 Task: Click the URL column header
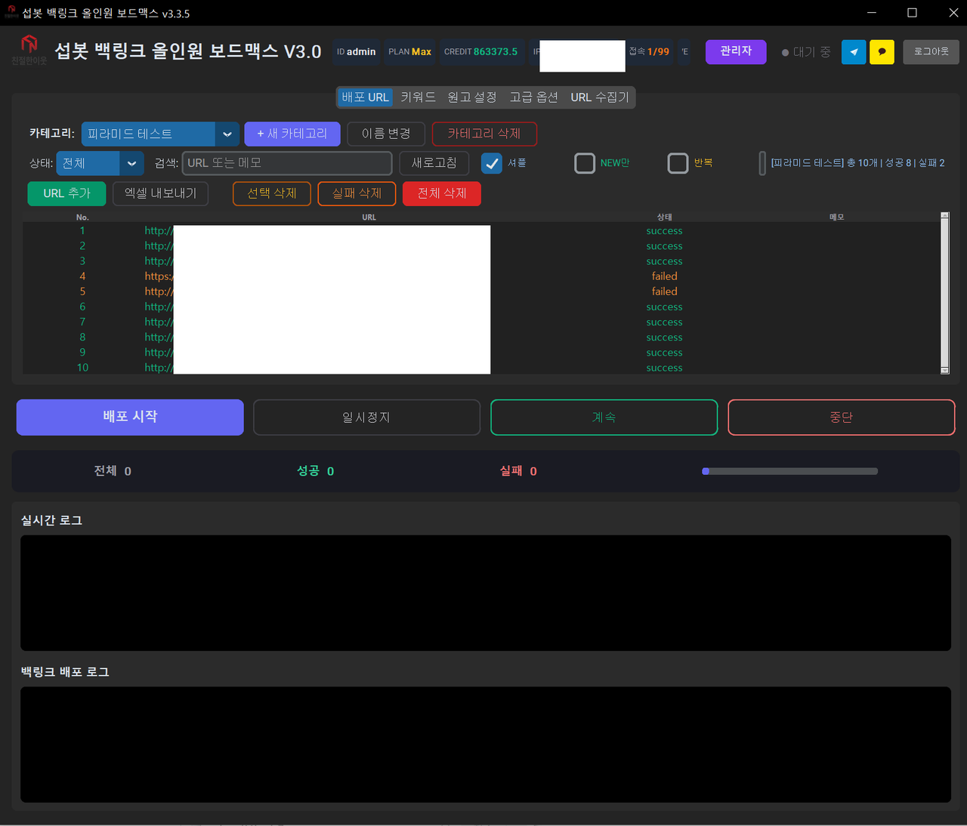point(369,217)
